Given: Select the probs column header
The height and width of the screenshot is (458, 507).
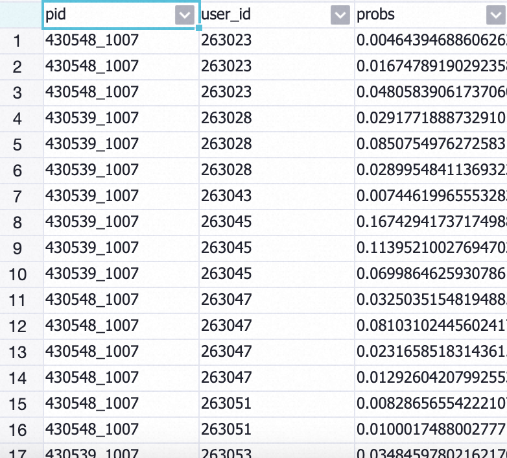Looking at the screenshot, I should click(x=431, y=15).
